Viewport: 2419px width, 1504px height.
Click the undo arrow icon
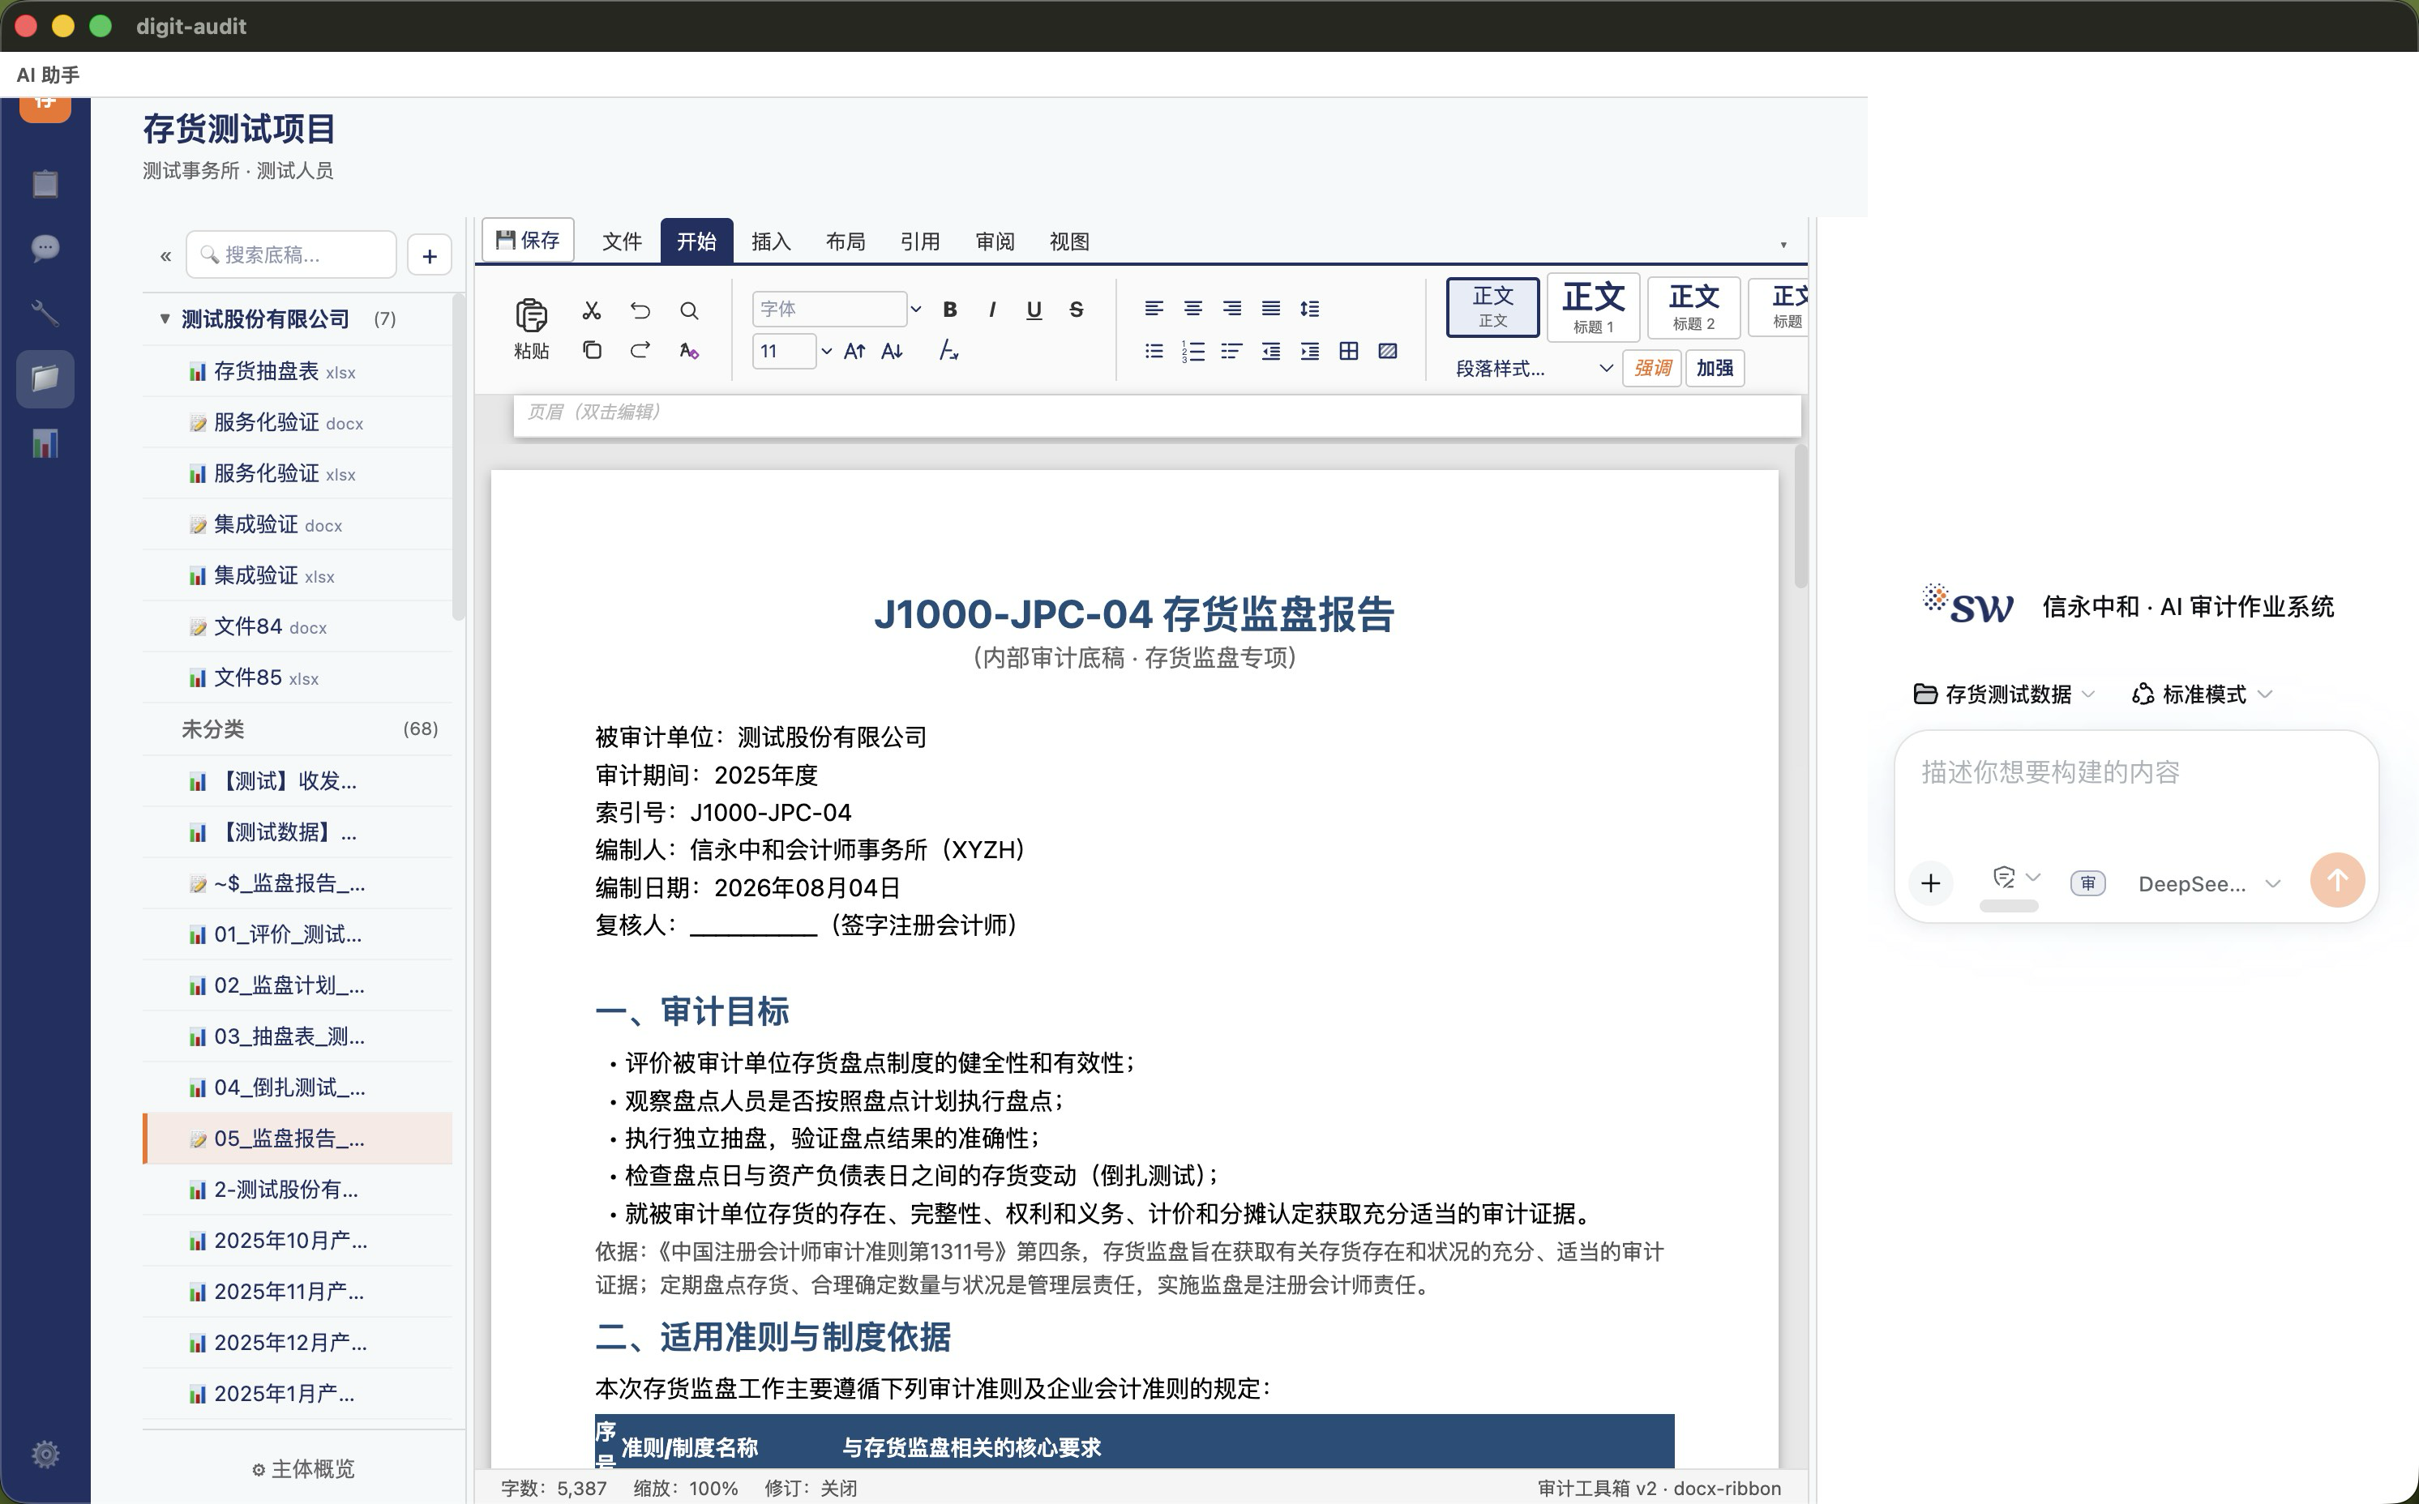point(640,310)
